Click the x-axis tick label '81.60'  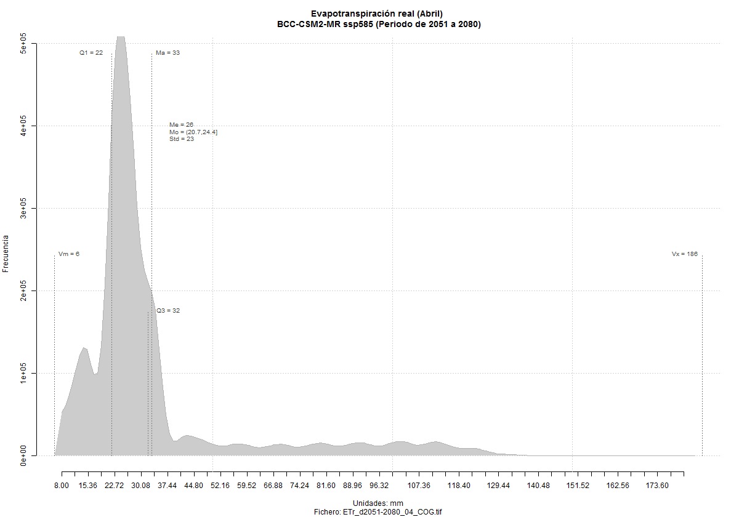[326, 486]
